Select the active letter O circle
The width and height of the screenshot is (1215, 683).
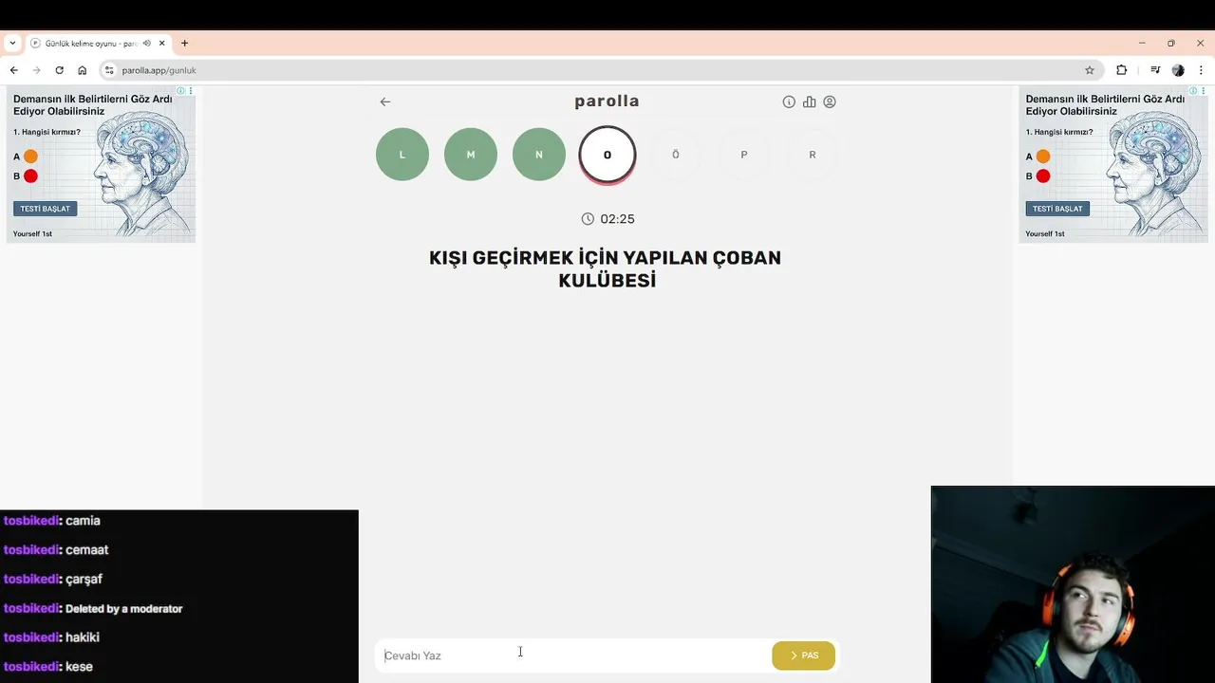(607, 155)
